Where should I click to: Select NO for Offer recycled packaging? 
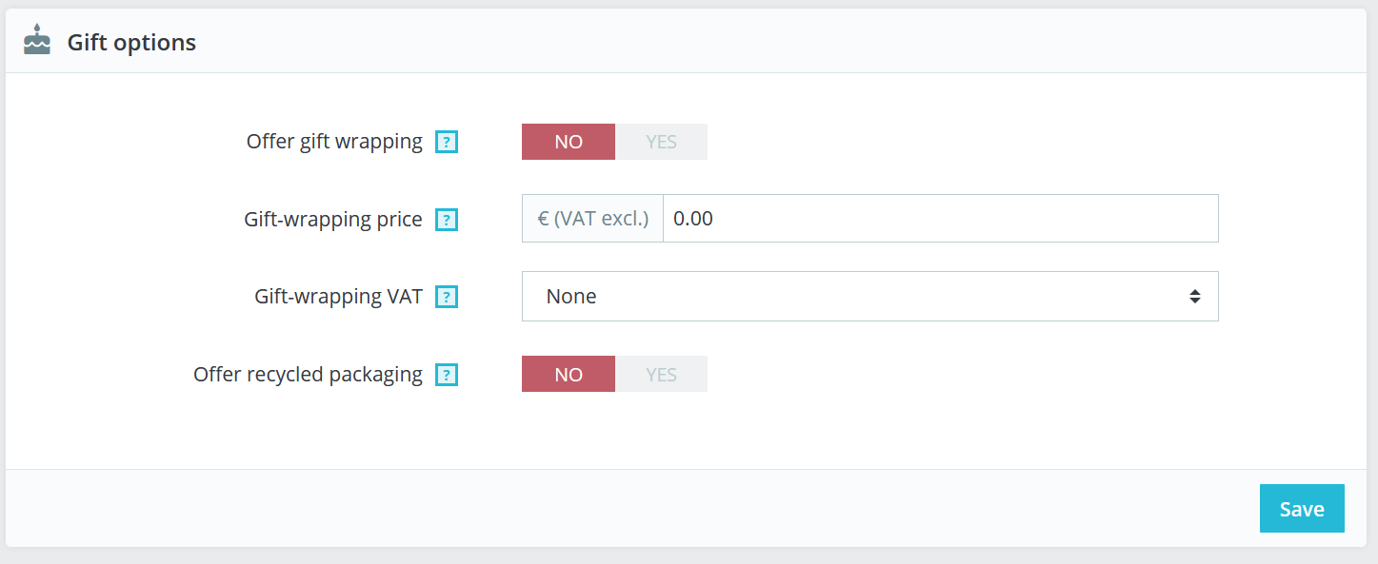(x=569, y=374)
